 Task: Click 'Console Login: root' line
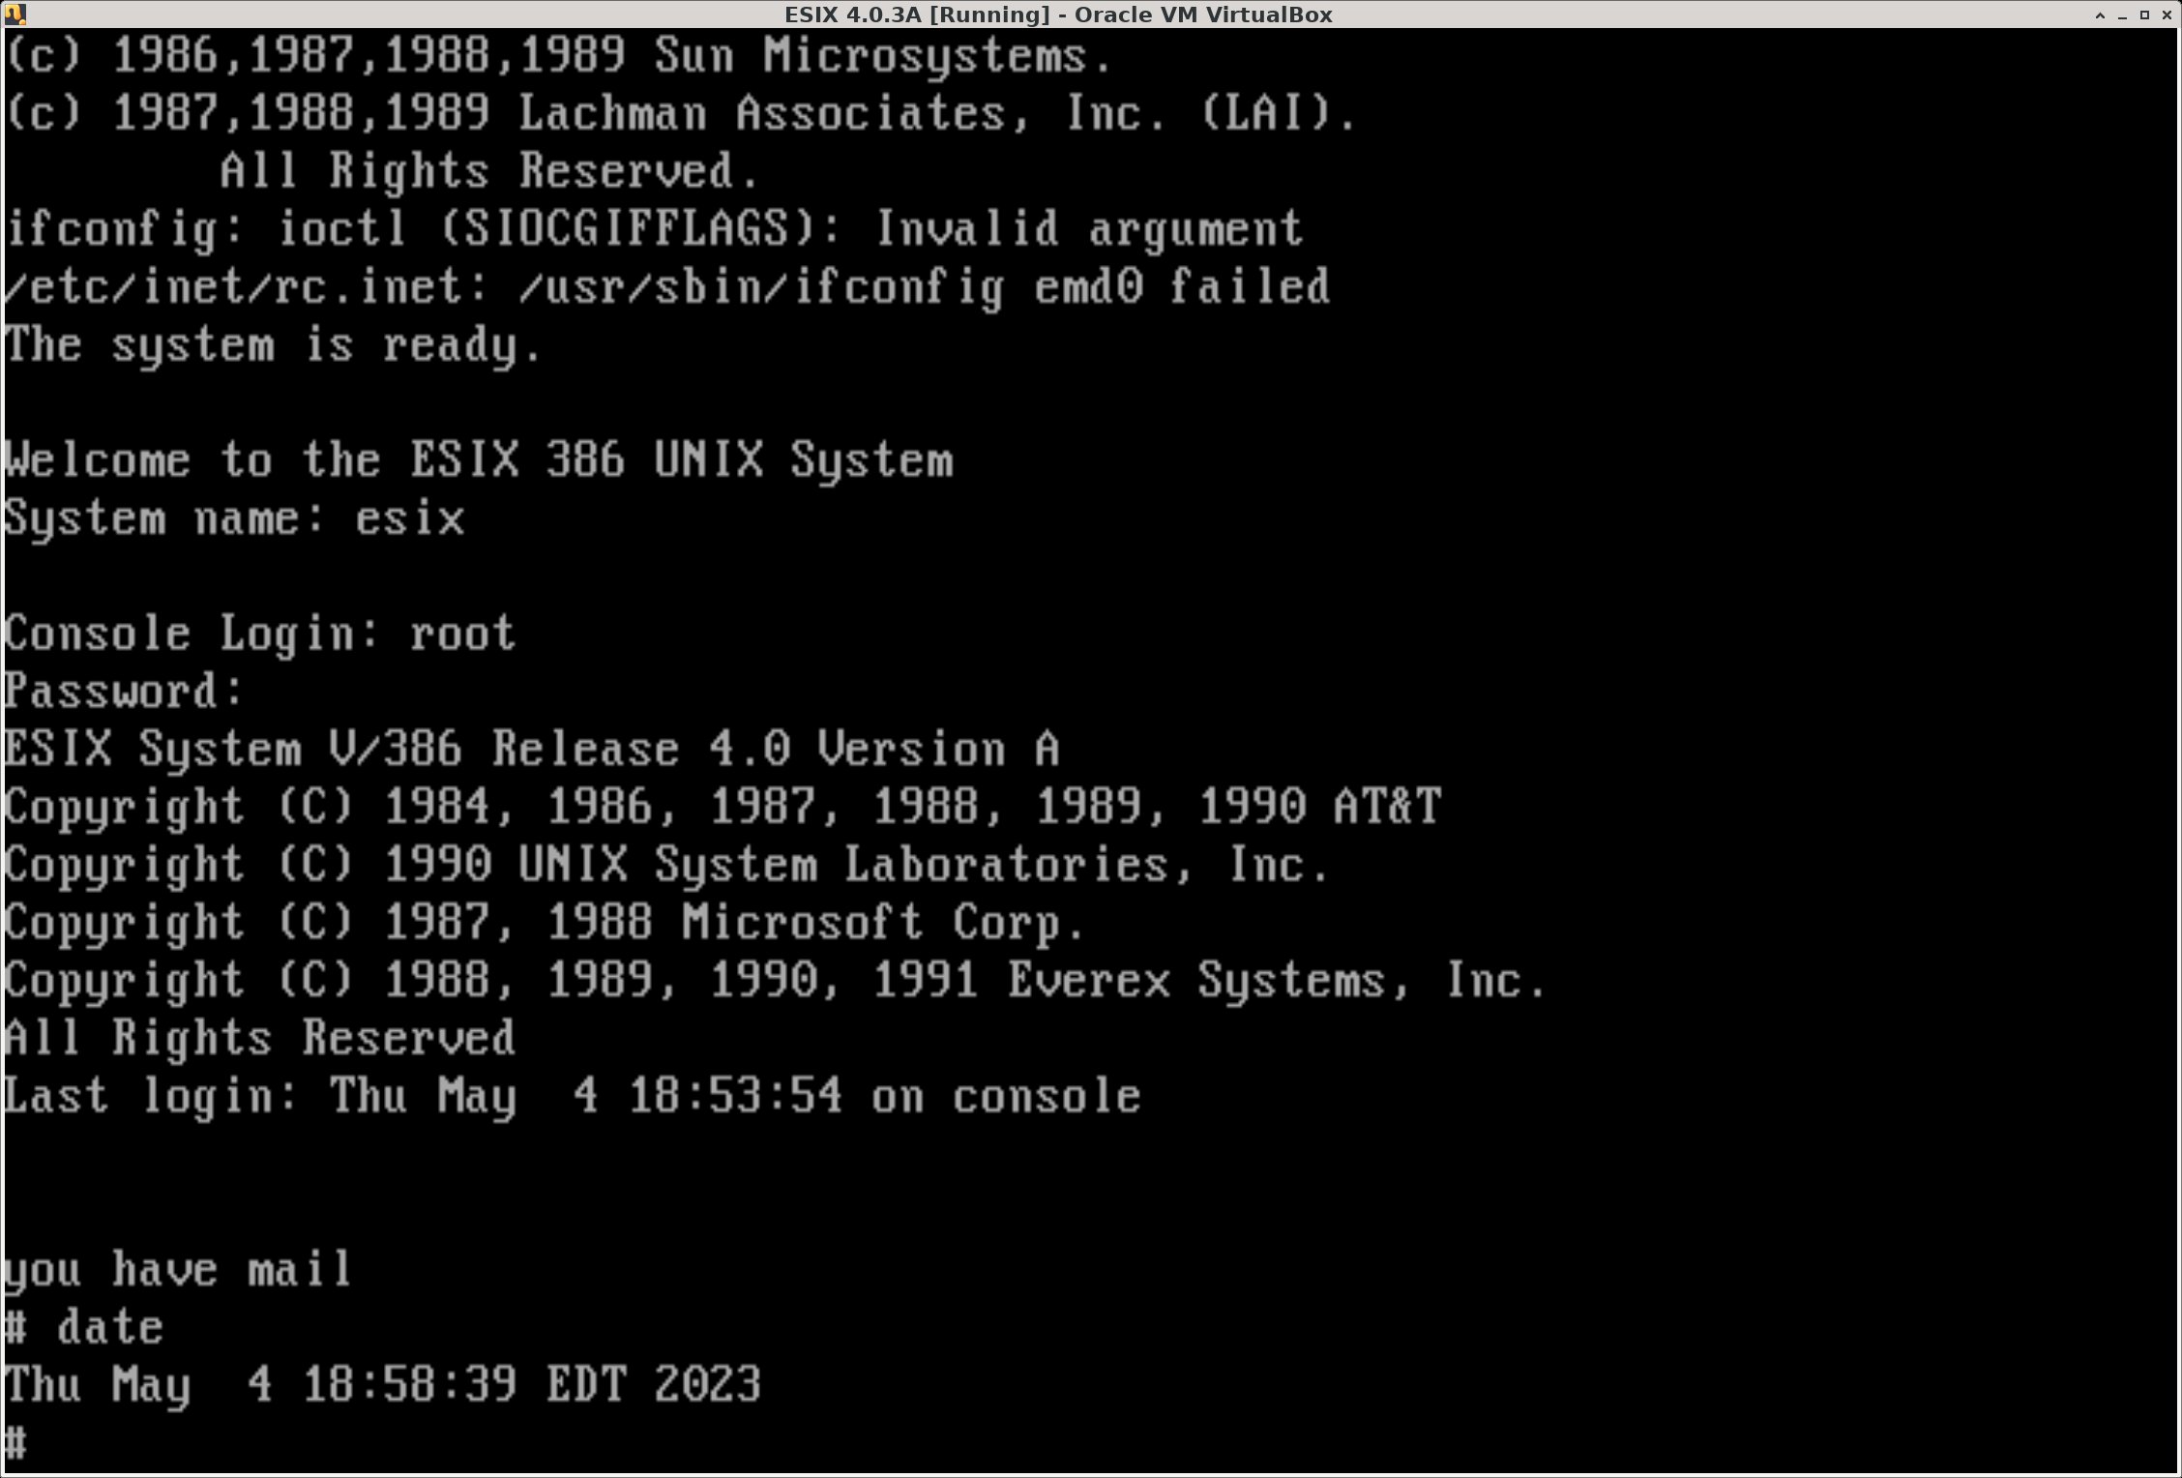click(x=259, y=634)
